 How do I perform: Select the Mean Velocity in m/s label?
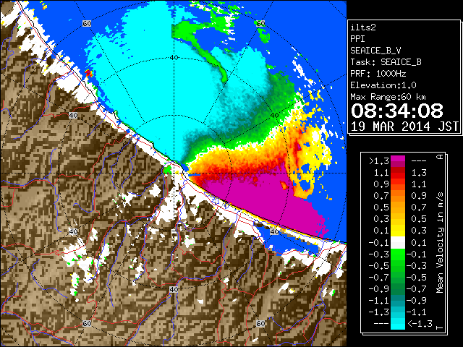440,243
